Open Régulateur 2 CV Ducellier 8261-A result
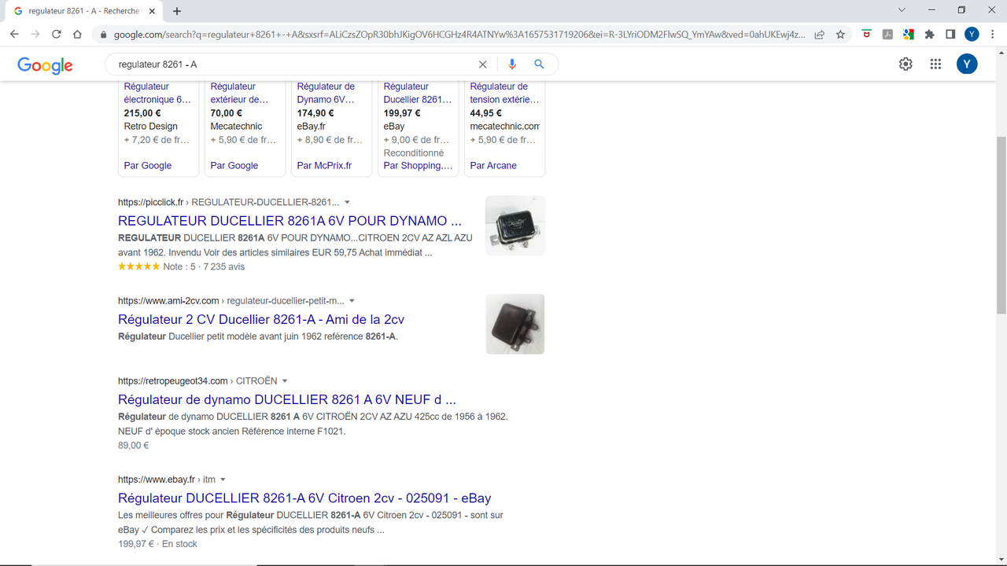The width and height of the screenshot is (1007, 566). 261,319
